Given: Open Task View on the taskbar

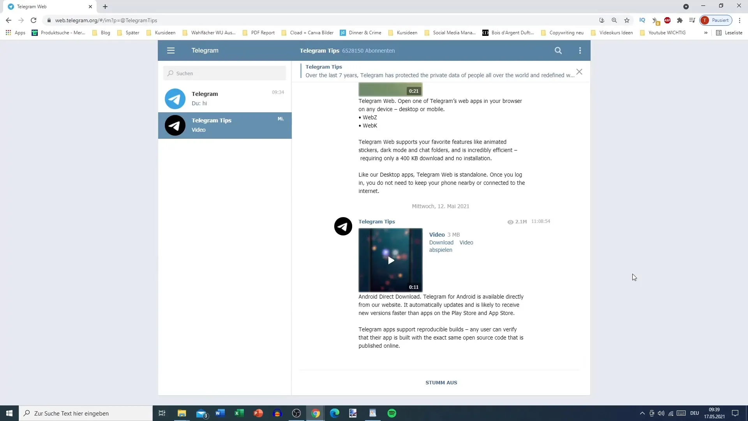Looking at the screenshot, I should click(162, 413).
